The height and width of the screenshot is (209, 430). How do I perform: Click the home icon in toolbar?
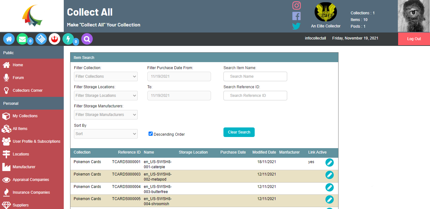[x=9, y=39]
